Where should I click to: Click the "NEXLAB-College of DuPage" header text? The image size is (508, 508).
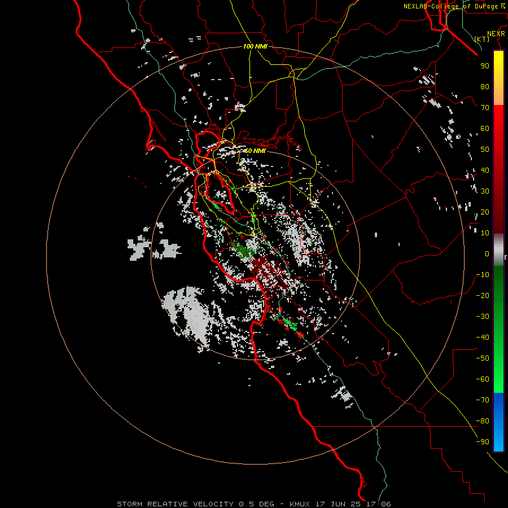450,6
